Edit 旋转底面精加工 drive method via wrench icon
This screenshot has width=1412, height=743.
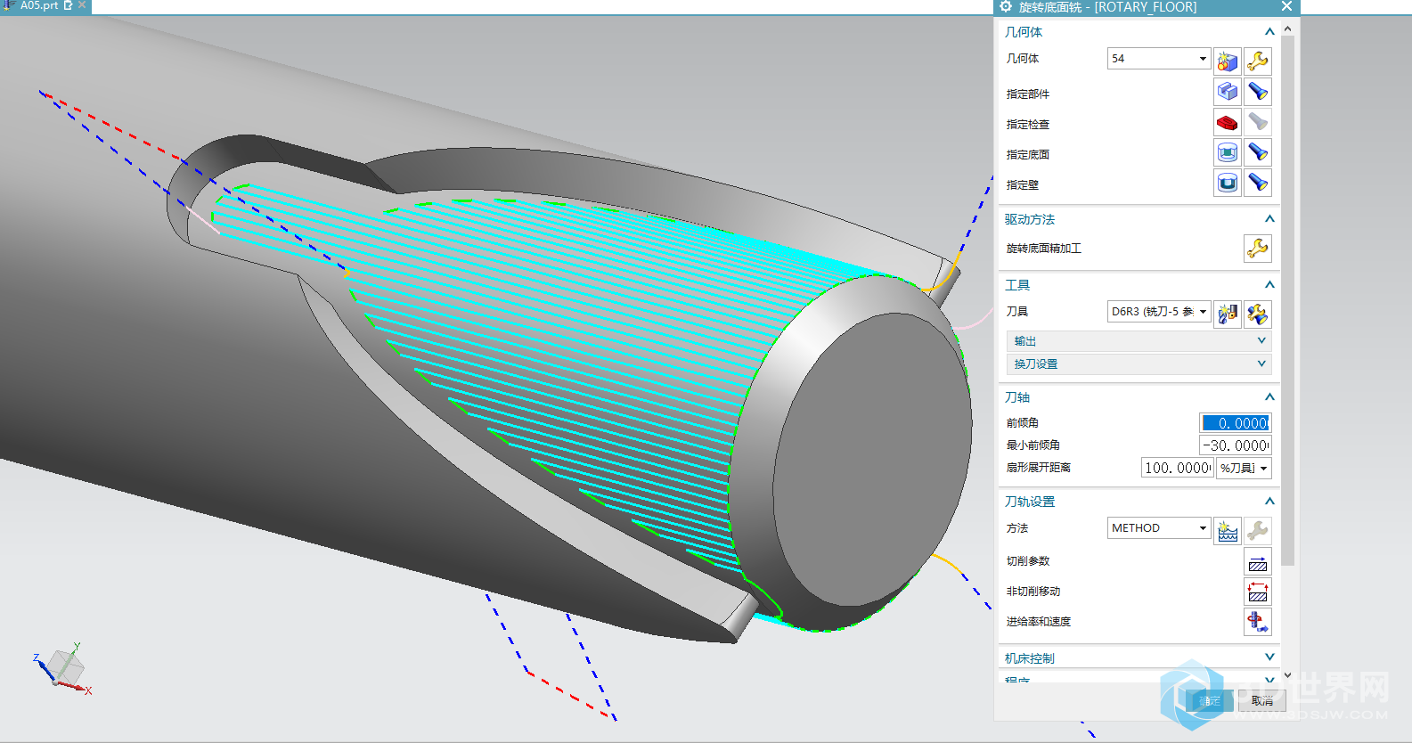[x=1258, y=249]
